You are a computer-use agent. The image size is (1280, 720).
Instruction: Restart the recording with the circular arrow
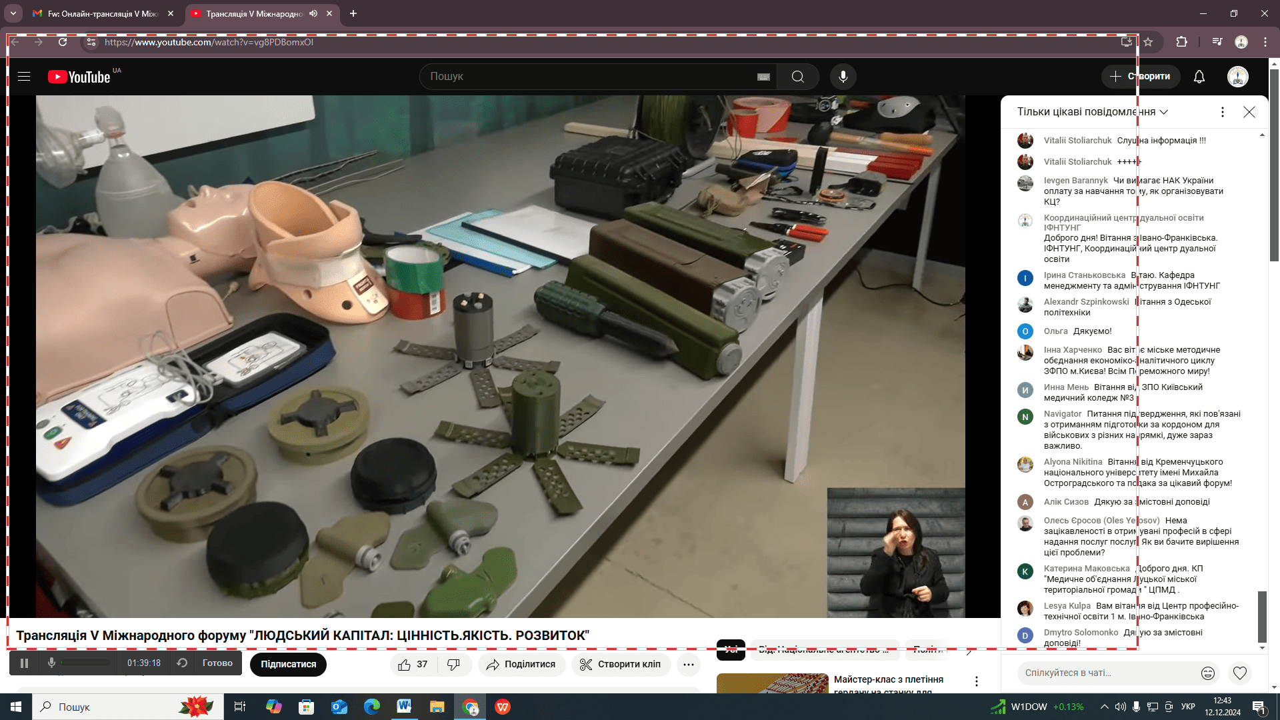181,663
